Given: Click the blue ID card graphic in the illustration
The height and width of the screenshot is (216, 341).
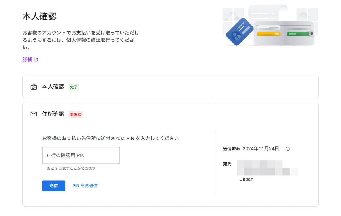Looking at the screenshot, I should coord(240,31).
